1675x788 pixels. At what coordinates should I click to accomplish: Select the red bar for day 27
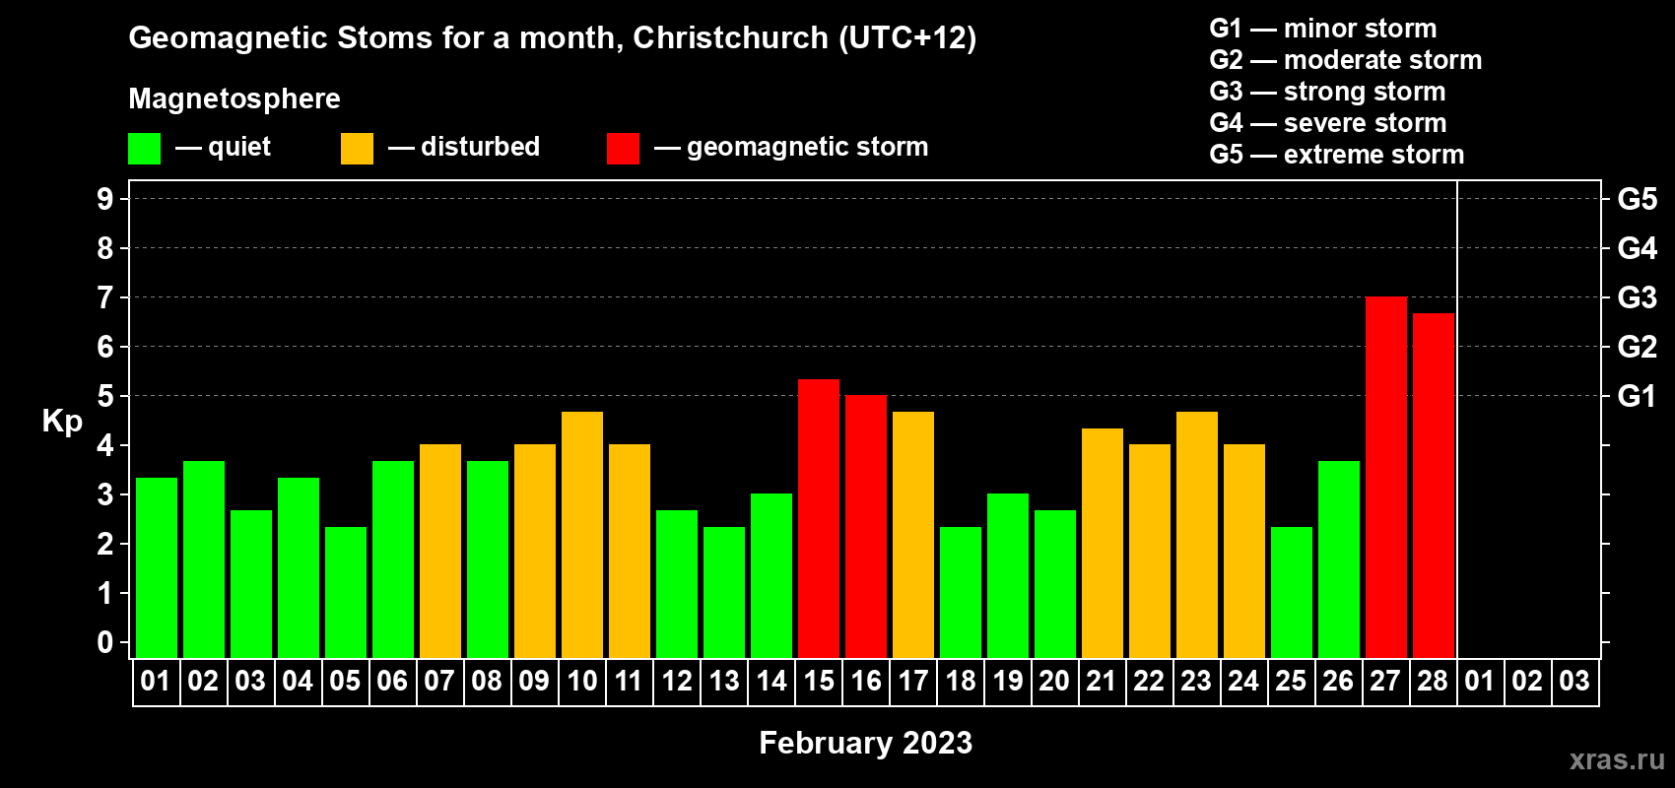(1386, 478)
